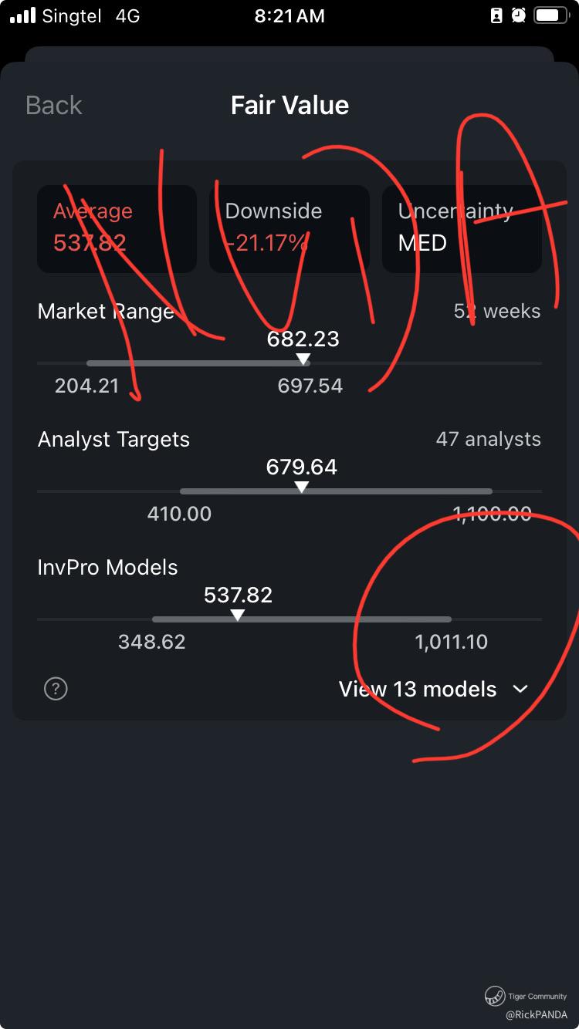Screen dimensions: 579x1029
Task: Tap the 52 weeks label
Action: coord(497,312)
